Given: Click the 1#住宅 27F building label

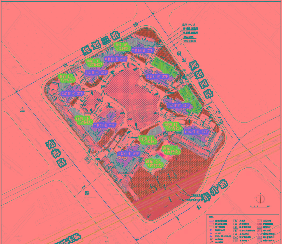Looking at the screenshot, I should (x=128, y=154).
